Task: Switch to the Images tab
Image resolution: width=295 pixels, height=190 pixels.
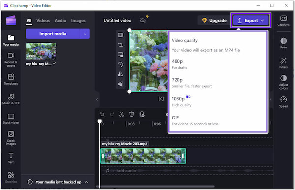Action: (x=78, y=21)
